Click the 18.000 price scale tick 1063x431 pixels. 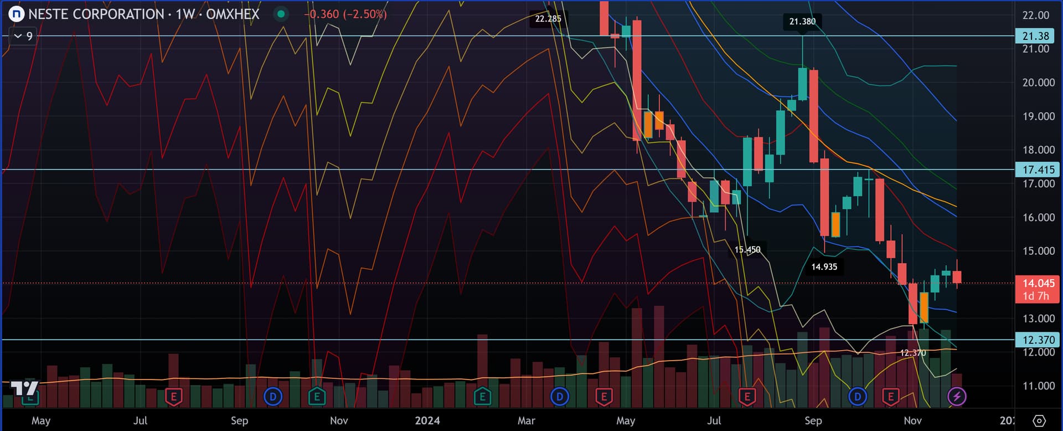(x=1038, y=150)
